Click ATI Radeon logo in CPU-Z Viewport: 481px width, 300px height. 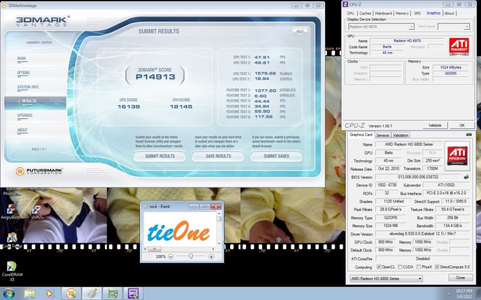coord(459,47)
